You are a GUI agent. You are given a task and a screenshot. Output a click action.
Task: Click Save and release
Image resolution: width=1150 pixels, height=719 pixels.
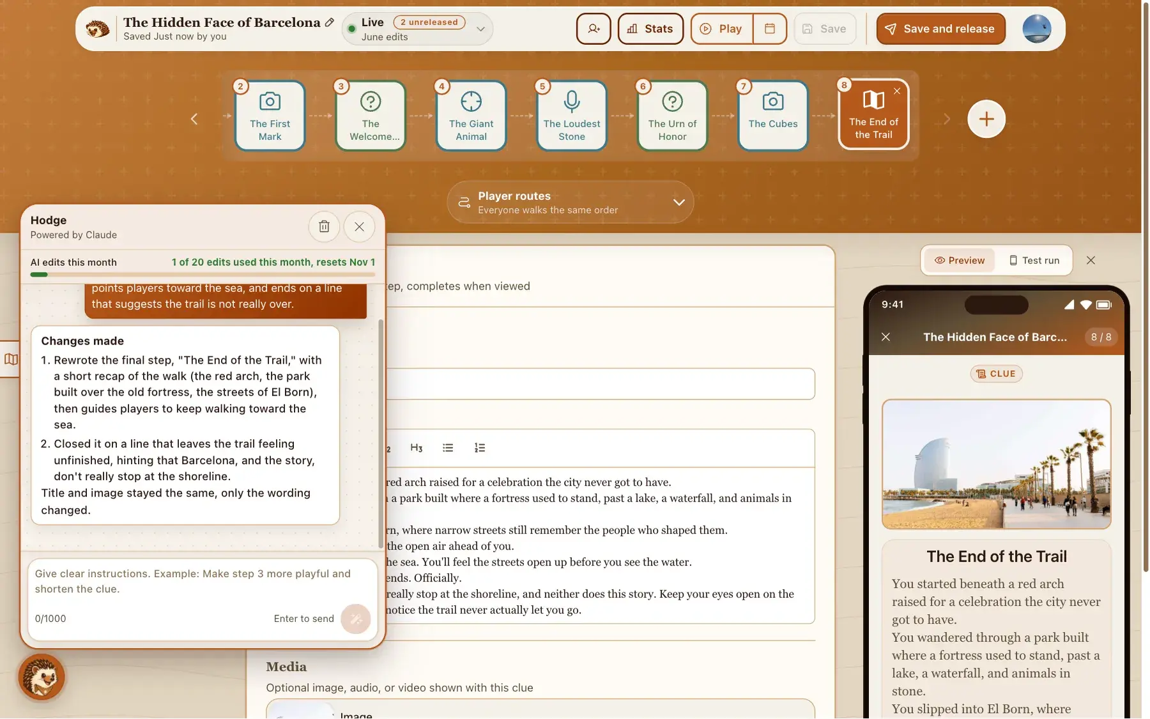(940, 29)
